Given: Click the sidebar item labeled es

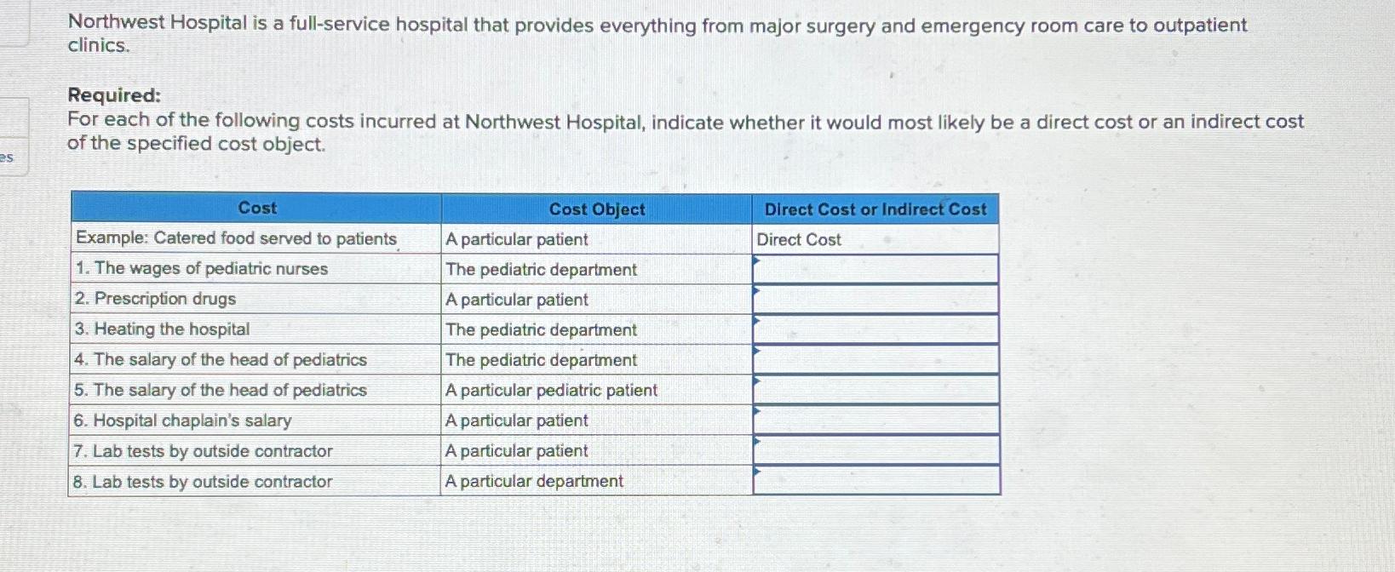Looking at the screenshot, I should click(x=7, y=156).
